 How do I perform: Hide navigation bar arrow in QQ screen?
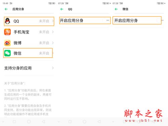[x=58, y=122]
